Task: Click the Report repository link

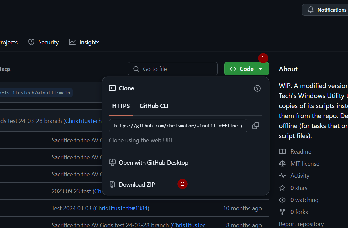Action: coord(301,224)
